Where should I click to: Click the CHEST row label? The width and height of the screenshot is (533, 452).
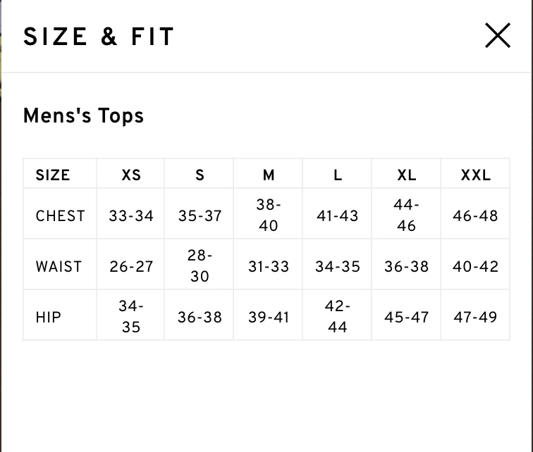tap(60, 216)
